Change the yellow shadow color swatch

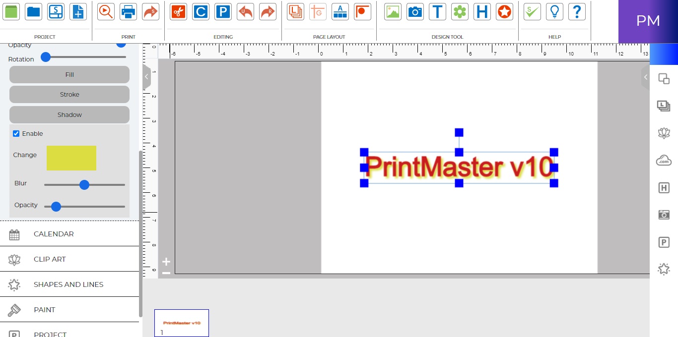pyautogui.click(x=71, y=158)
